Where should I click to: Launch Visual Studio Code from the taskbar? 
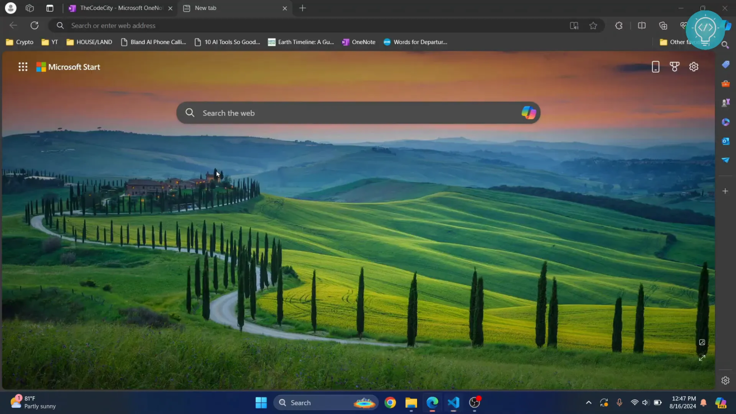coord(453,402)
